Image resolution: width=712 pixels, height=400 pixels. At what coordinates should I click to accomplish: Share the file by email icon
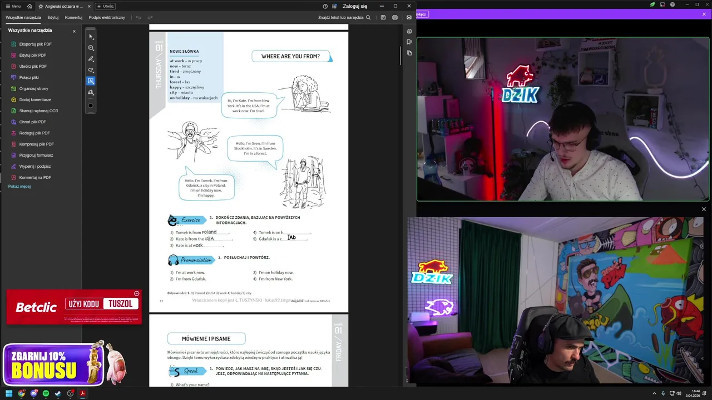409,17
